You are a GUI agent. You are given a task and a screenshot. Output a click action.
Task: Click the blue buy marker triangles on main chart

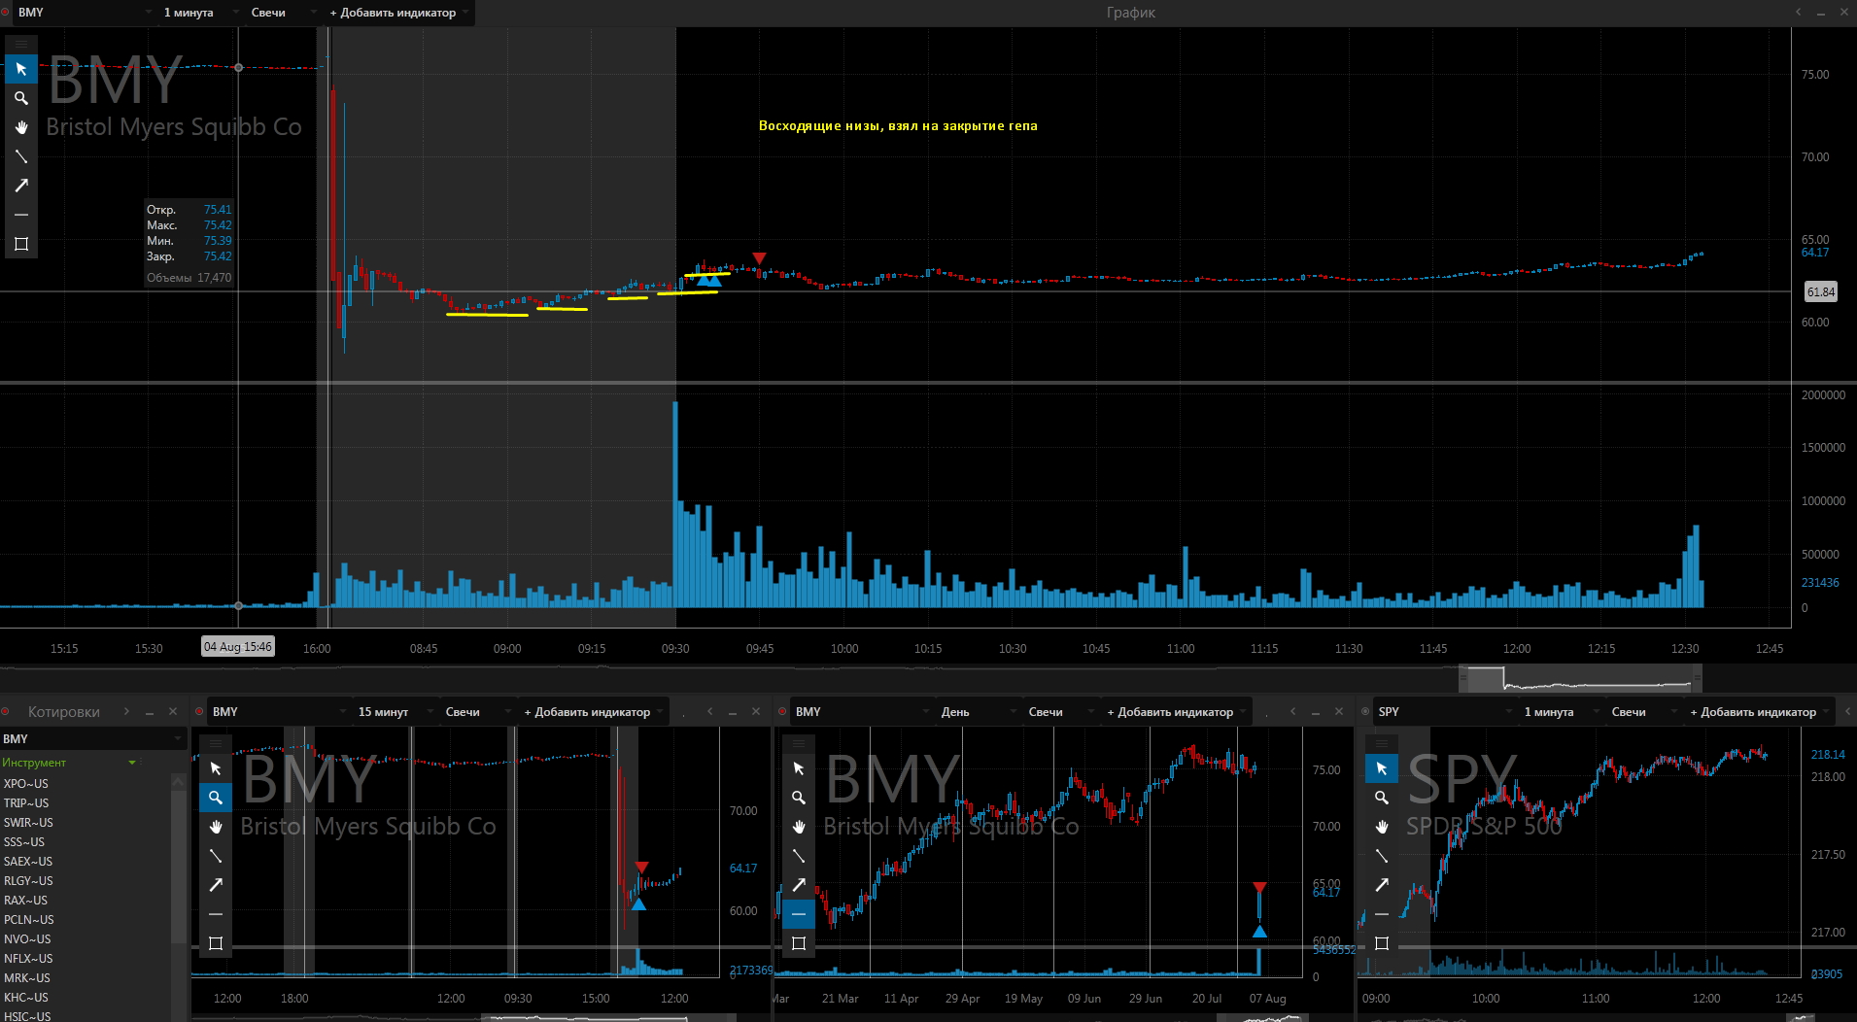click(x=709, y=281)
